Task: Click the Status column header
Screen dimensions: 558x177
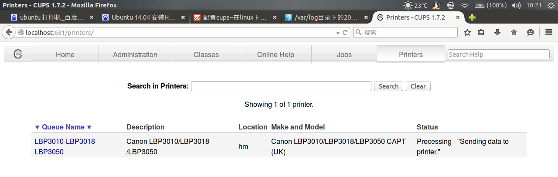Action: click(427, 127)
